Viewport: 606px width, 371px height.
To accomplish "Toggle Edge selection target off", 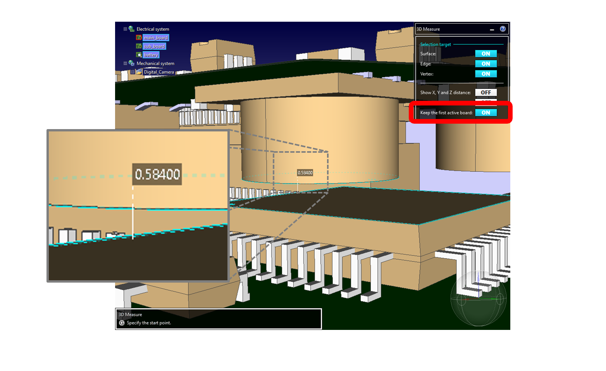I will pos(485,64).
